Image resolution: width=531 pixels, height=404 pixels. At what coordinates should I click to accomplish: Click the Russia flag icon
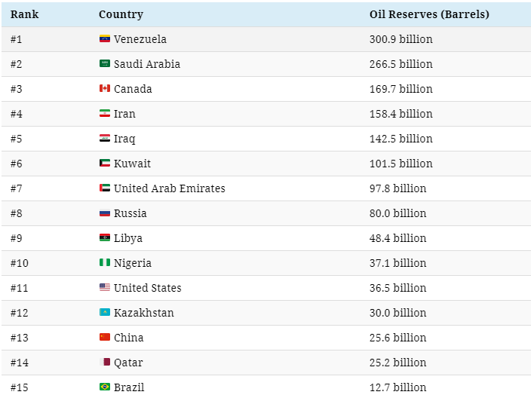(105, 213)
